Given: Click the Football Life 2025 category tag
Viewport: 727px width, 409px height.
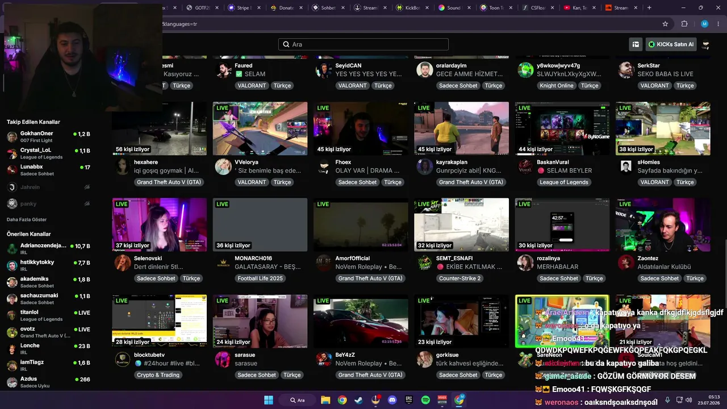Looking at the screenshot, I should coord(260,278).
